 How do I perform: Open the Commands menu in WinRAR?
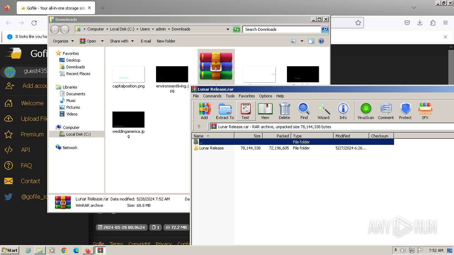(212, 96)
